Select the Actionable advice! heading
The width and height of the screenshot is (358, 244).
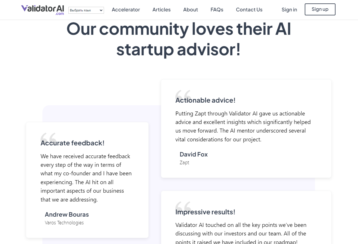[x=205, y=100]
